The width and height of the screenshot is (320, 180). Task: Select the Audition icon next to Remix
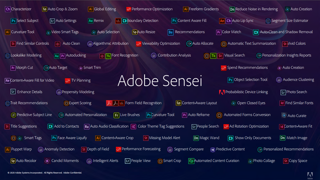point(91,21)
